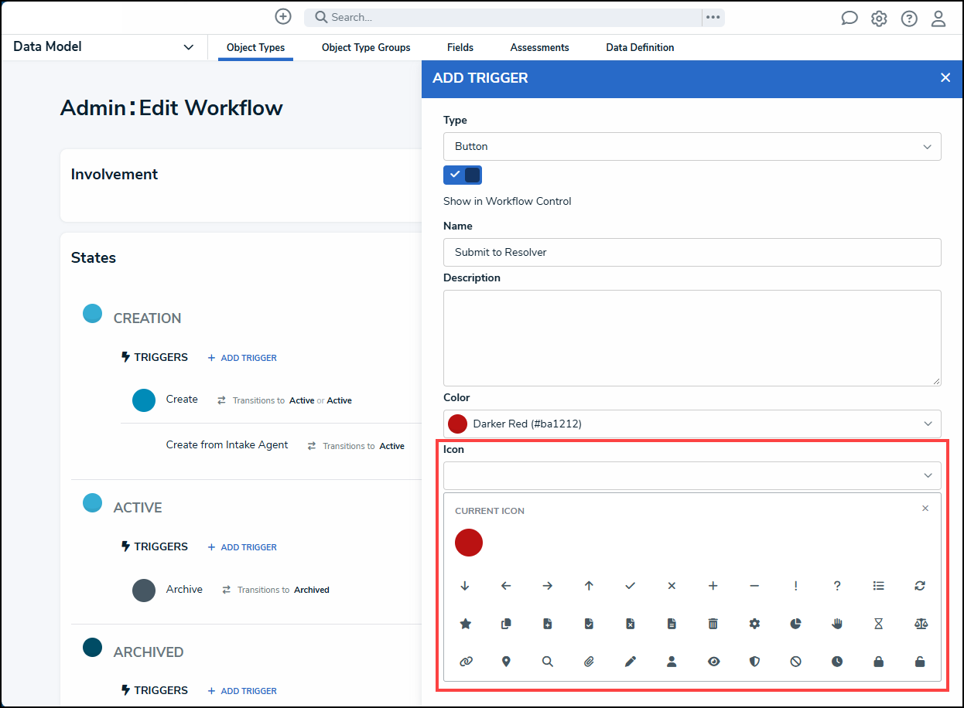
Task: Select the chain link icon
Action: (x=465, y=662)
